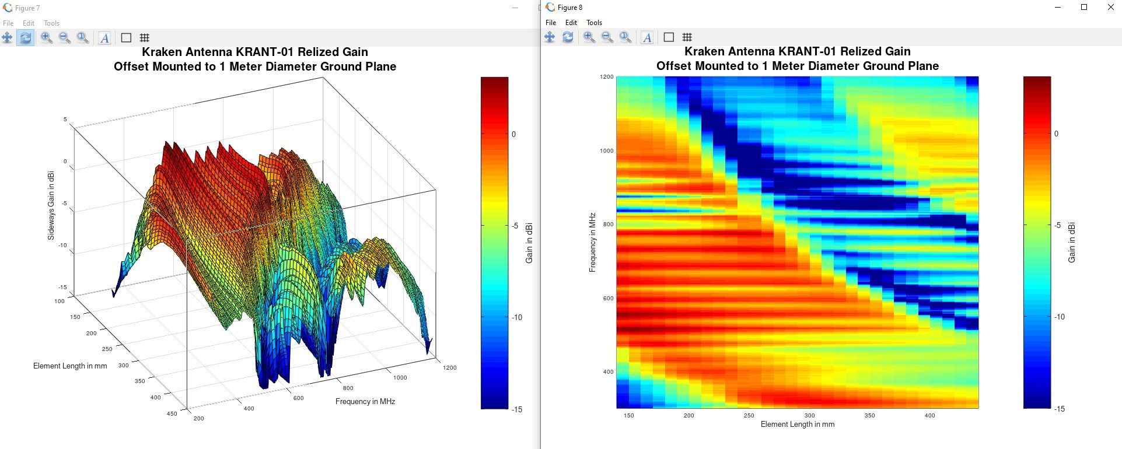This screenshot has width=1122, height=449.
Task: Toggle grid lines in Figure 8
Action: click(687, 37)
